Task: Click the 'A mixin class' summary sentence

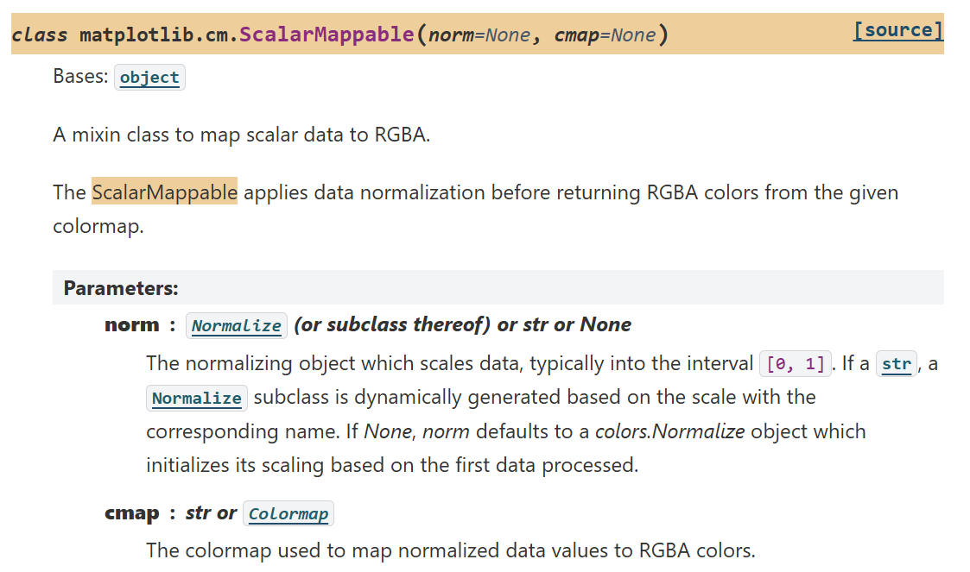Action: (241, 135)
